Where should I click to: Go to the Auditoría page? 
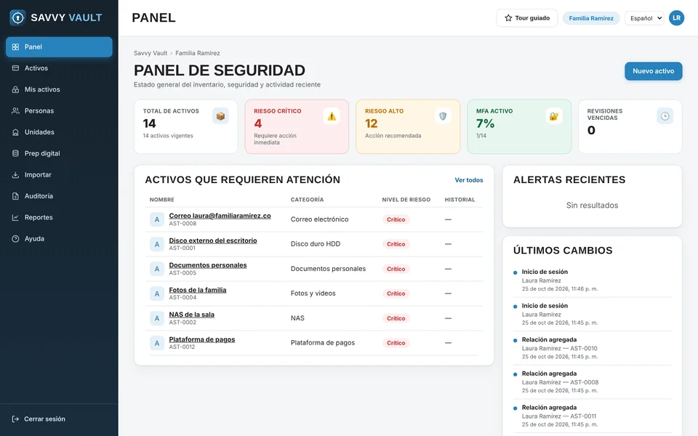coord(59,196)
